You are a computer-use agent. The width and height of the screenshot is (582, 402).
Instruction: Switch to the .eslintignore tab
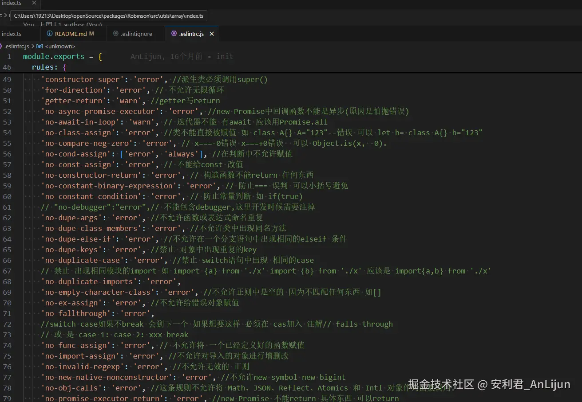click(136, 34)
